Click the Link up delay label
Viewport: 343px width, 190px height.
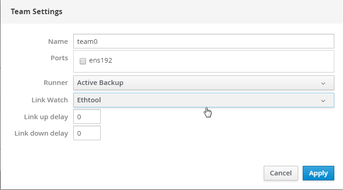[46, 116]
